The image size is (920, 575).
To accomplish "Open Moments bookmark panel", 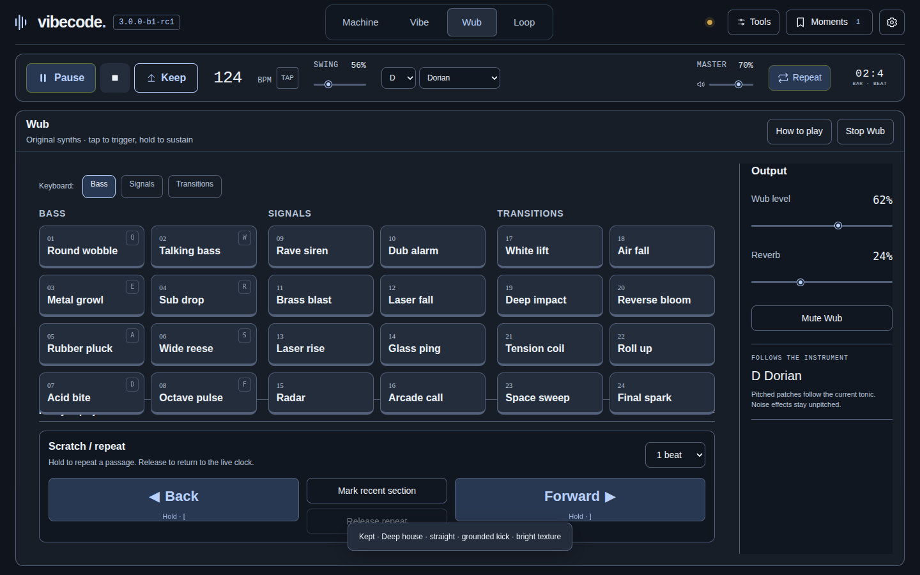I will 829,22.
